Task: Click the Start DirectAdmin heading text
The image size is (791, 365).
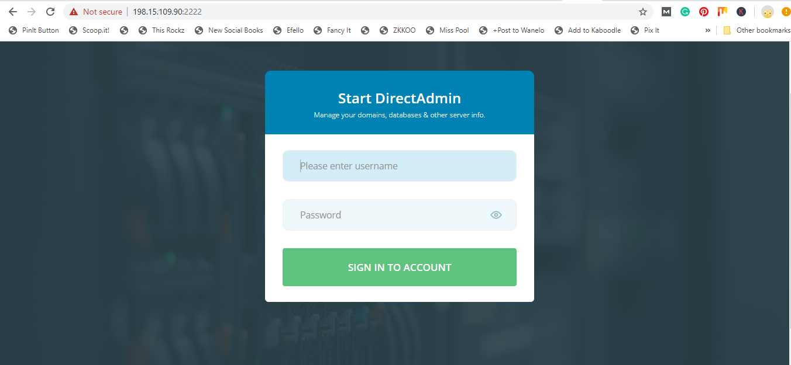Action: click(x=400, y=98)
